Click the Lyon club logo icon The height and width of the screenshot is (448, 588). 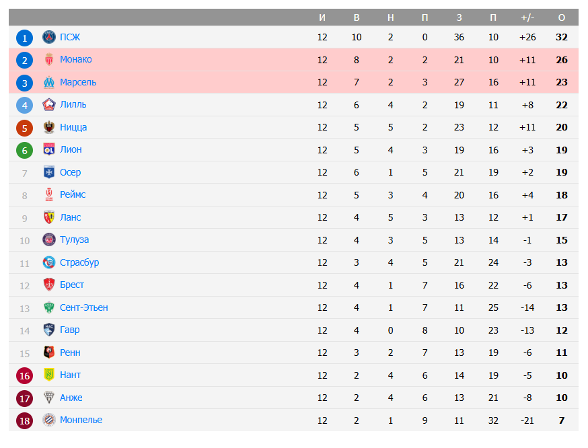click(x=48, y=149)
